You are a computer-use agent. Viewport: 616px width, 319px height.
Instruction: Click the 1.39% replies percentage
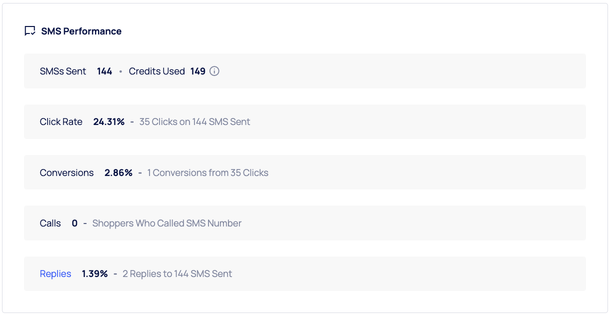(x=95, y=273)
